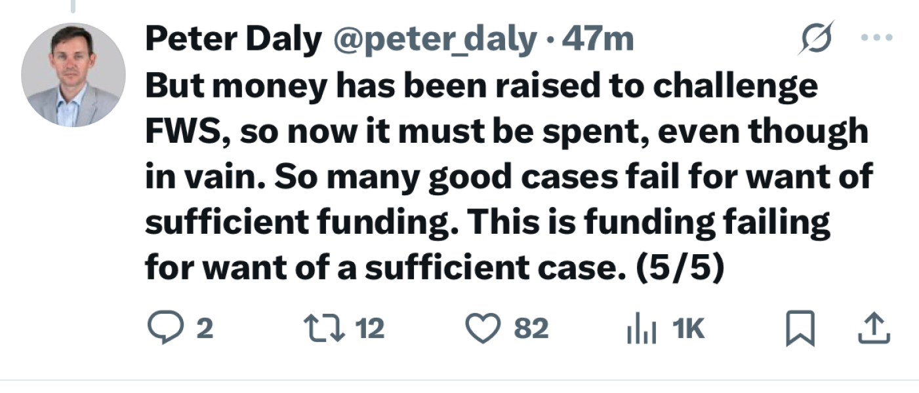Bookmark this tweet

(800, 329)
